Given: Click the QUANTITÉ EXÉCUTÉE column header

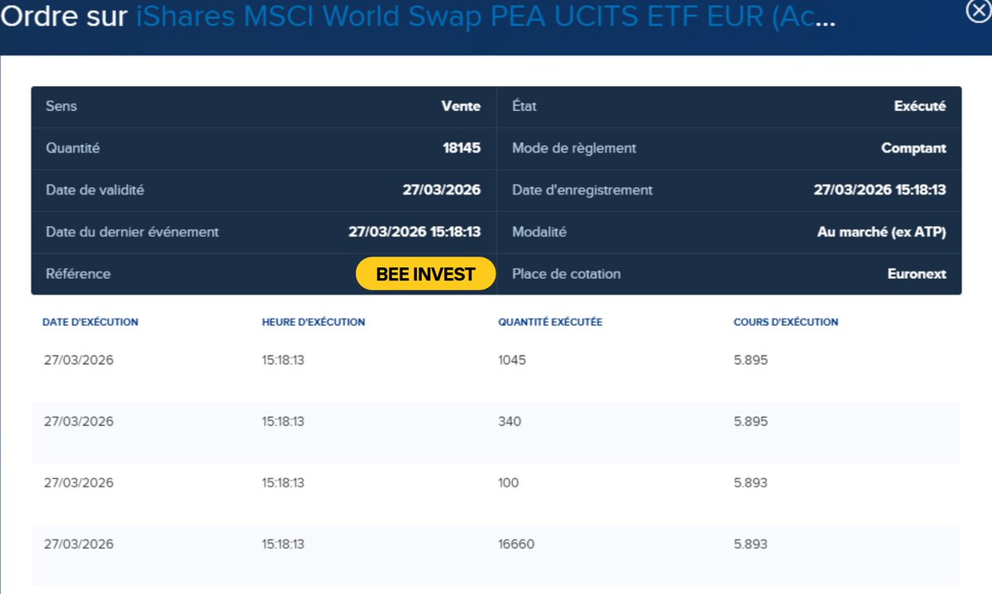Looking at the screenshot, I should [x=549, y=322].
